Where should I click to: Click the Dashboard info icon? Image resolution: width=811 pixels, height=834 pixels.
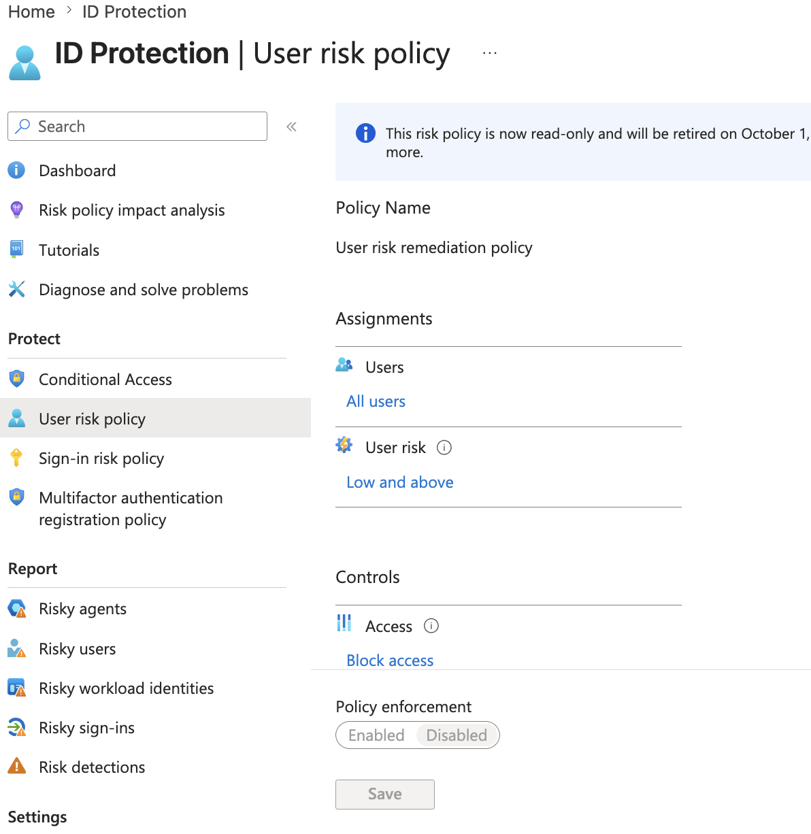pos(16,170)
